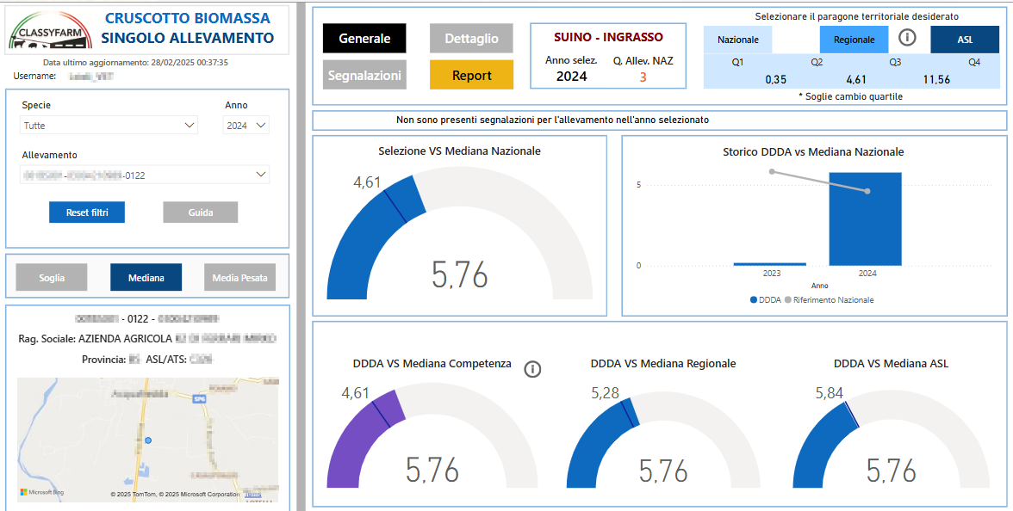Open the Allevamento selection dropdown
The width and height of the screenshot is (1013, 511).
pyautogui.click(x=145, y=174)
